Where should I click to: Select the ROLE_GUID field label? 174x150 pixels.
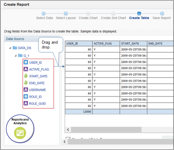coord(37,103)
